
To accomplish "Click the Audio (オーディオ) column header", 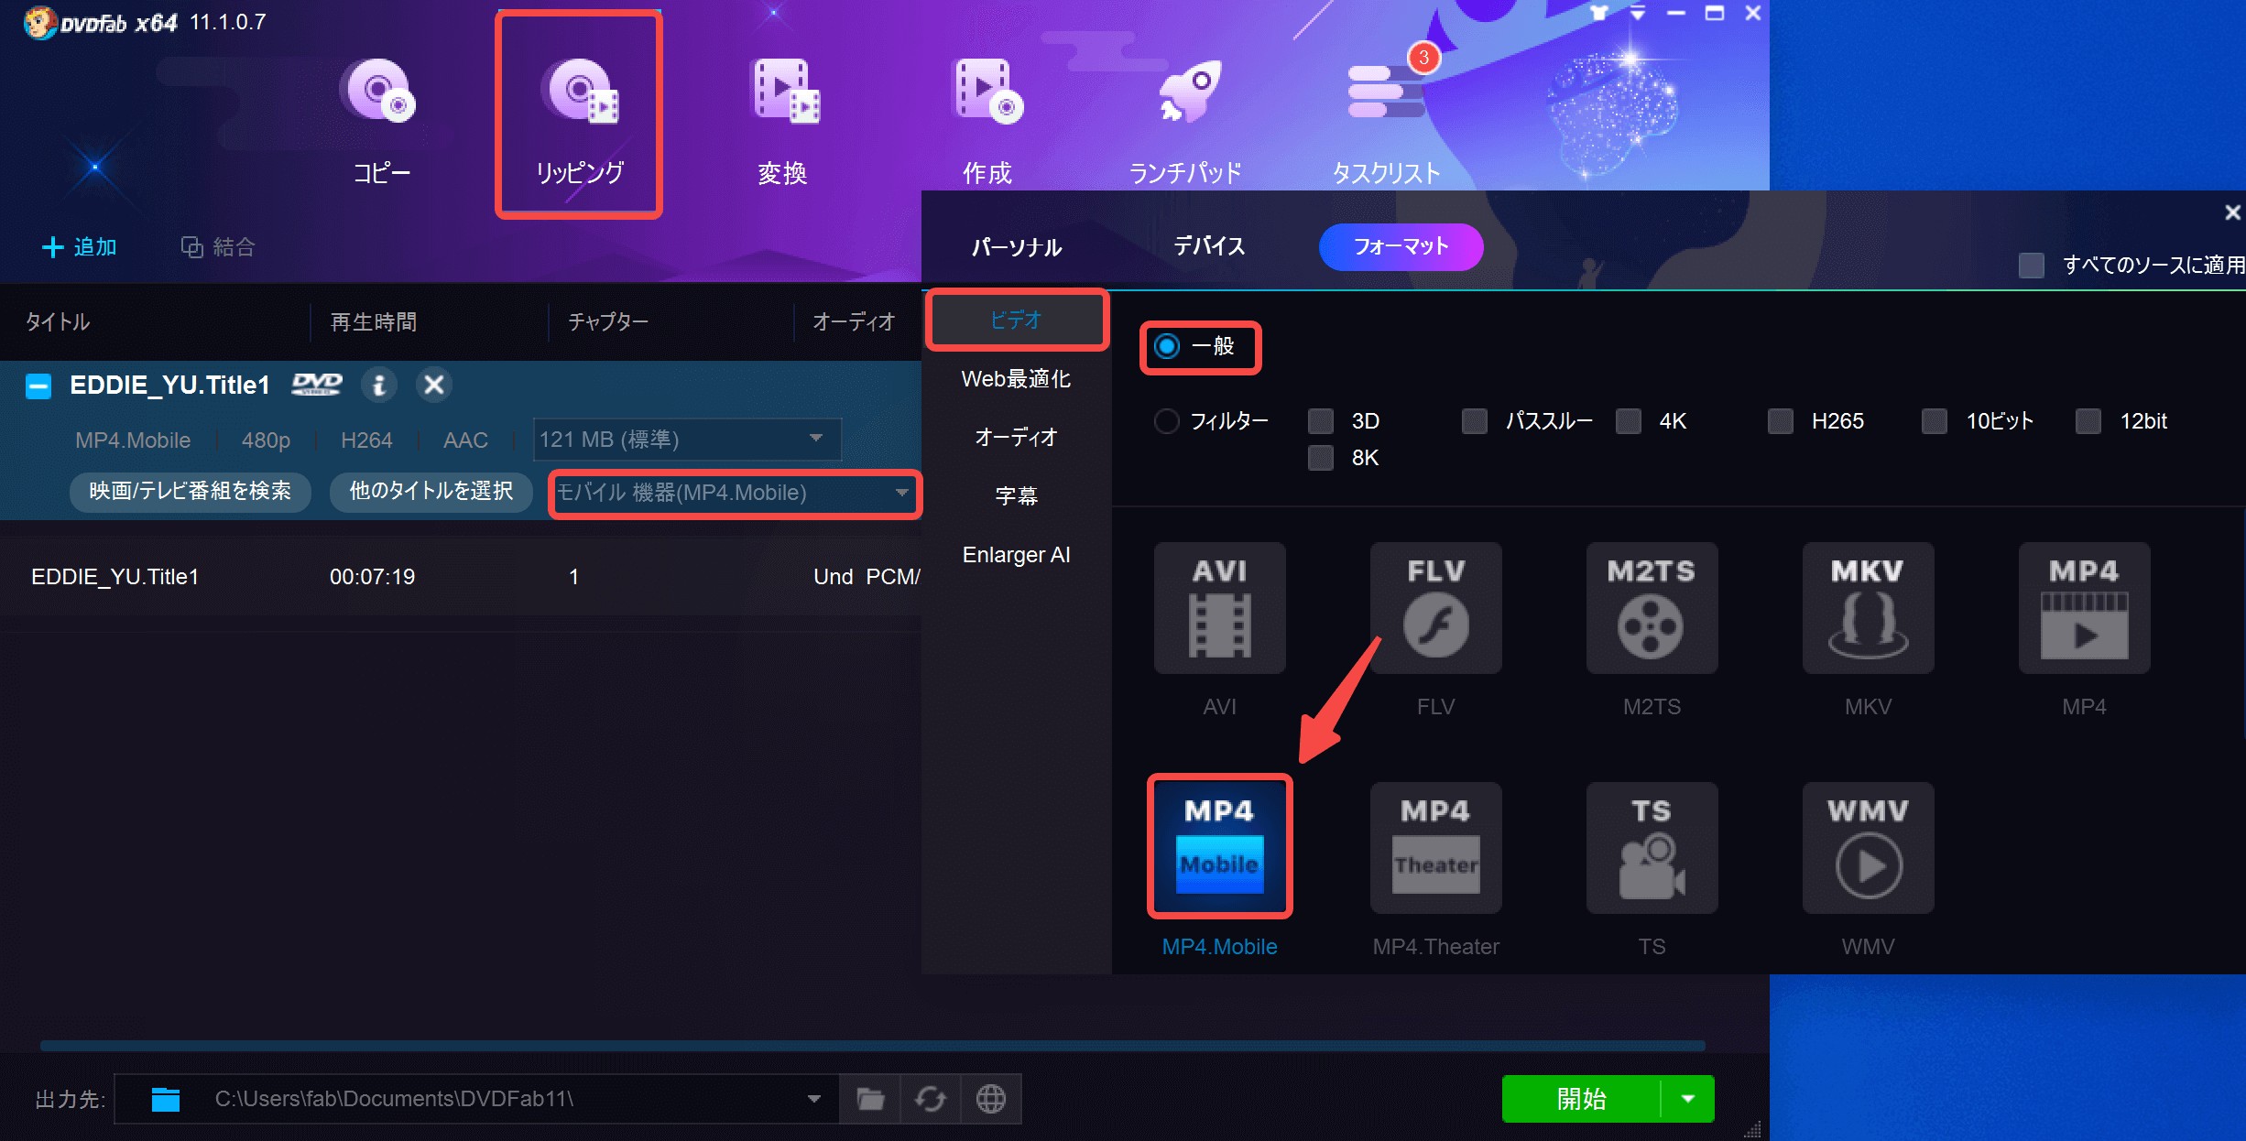I will [854, 322].
